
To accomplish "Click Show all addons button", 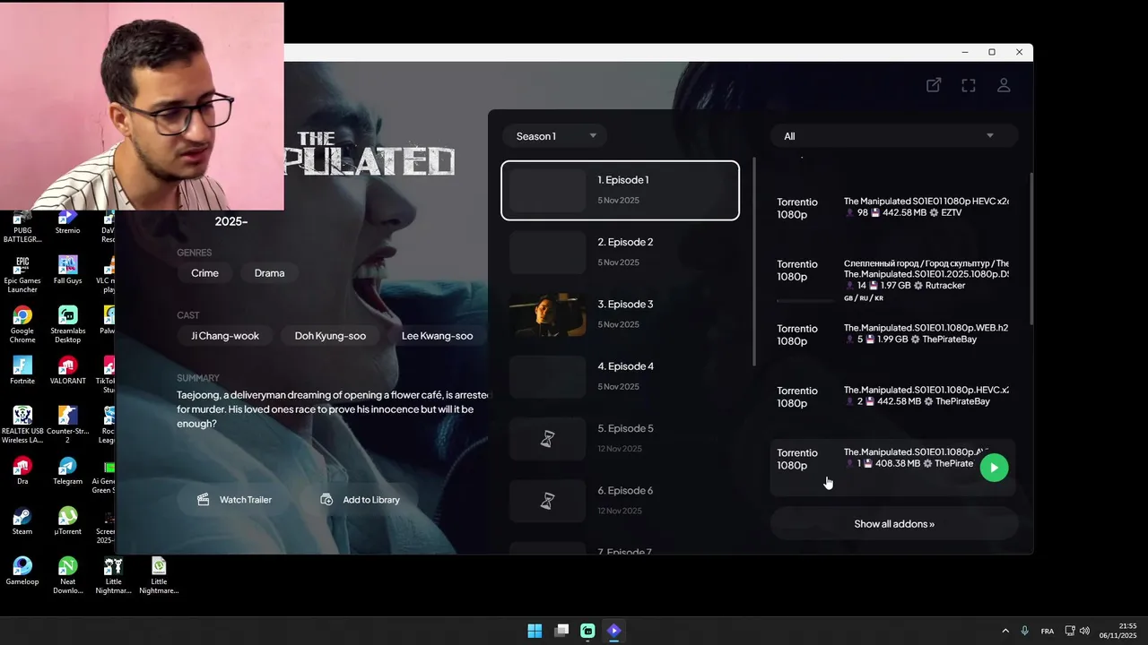I will click(x=893, y=524).
